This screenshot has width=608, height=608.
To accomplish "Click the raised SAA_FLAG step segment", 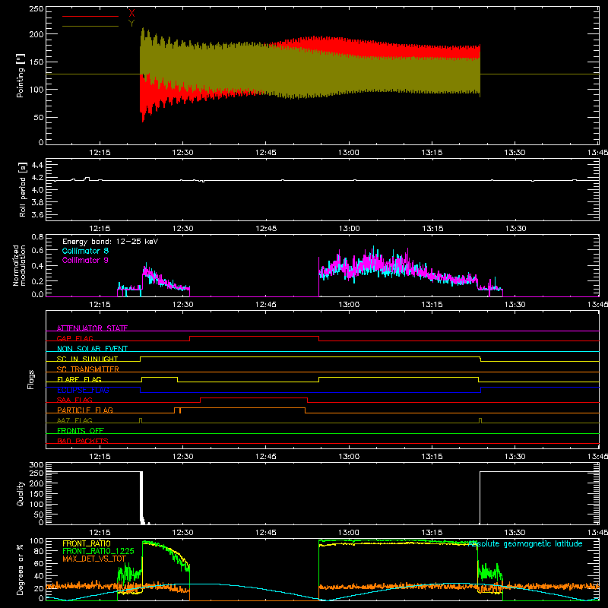I will click(x=254, y=397).
